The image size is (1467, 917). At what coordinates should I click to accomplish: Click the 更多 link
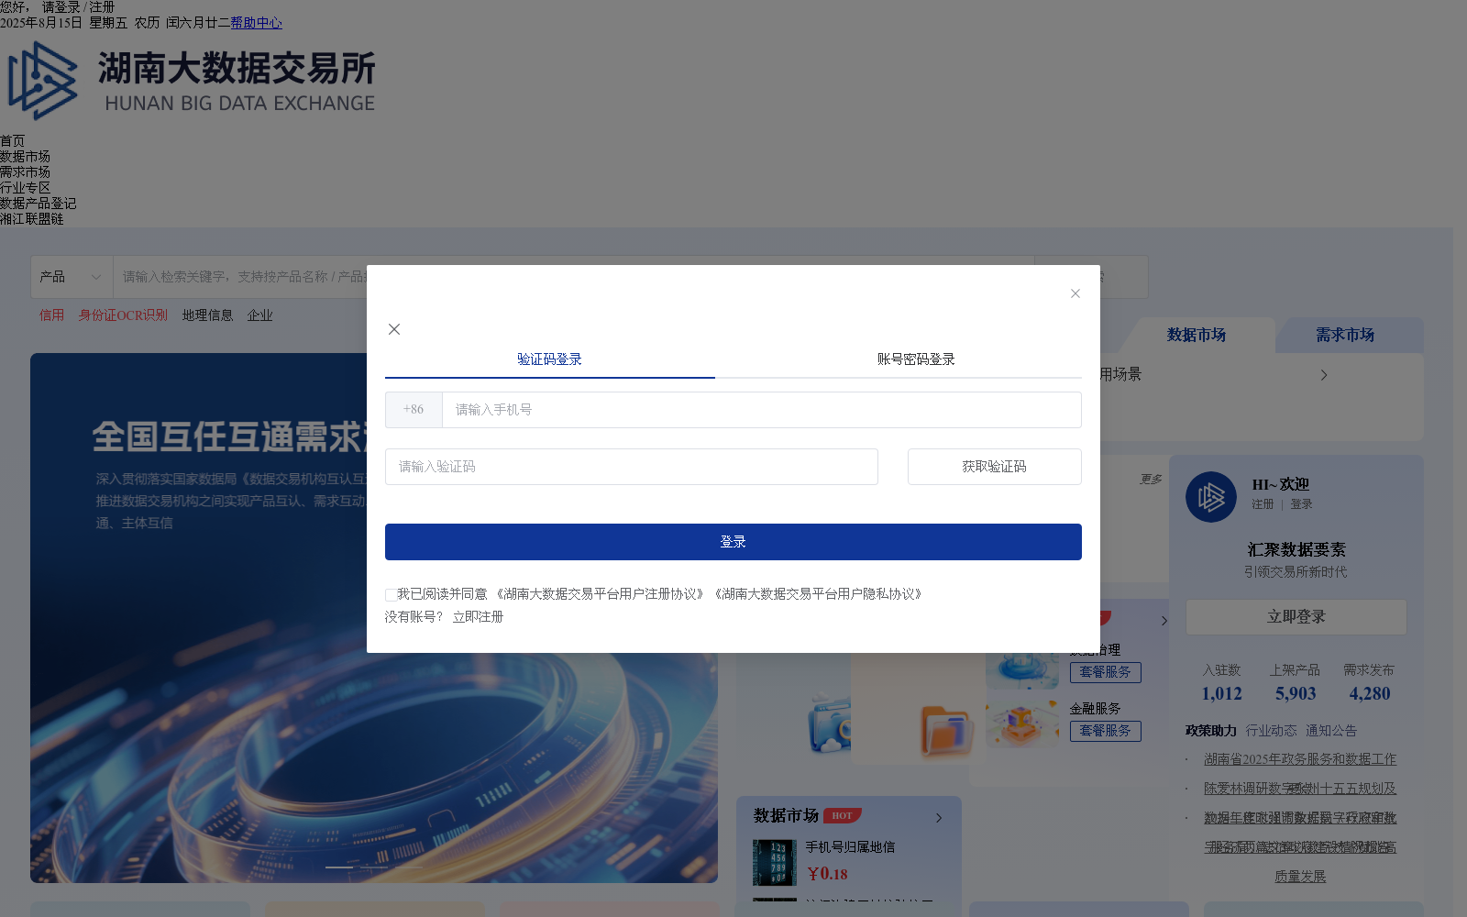tap(1151, 480)
